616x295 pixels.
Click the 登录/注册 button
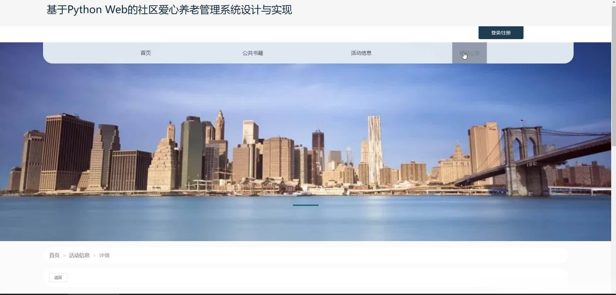tap(500, 32)
